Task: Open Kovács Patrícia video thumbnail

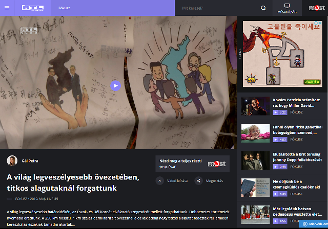Action: point(255,106)
